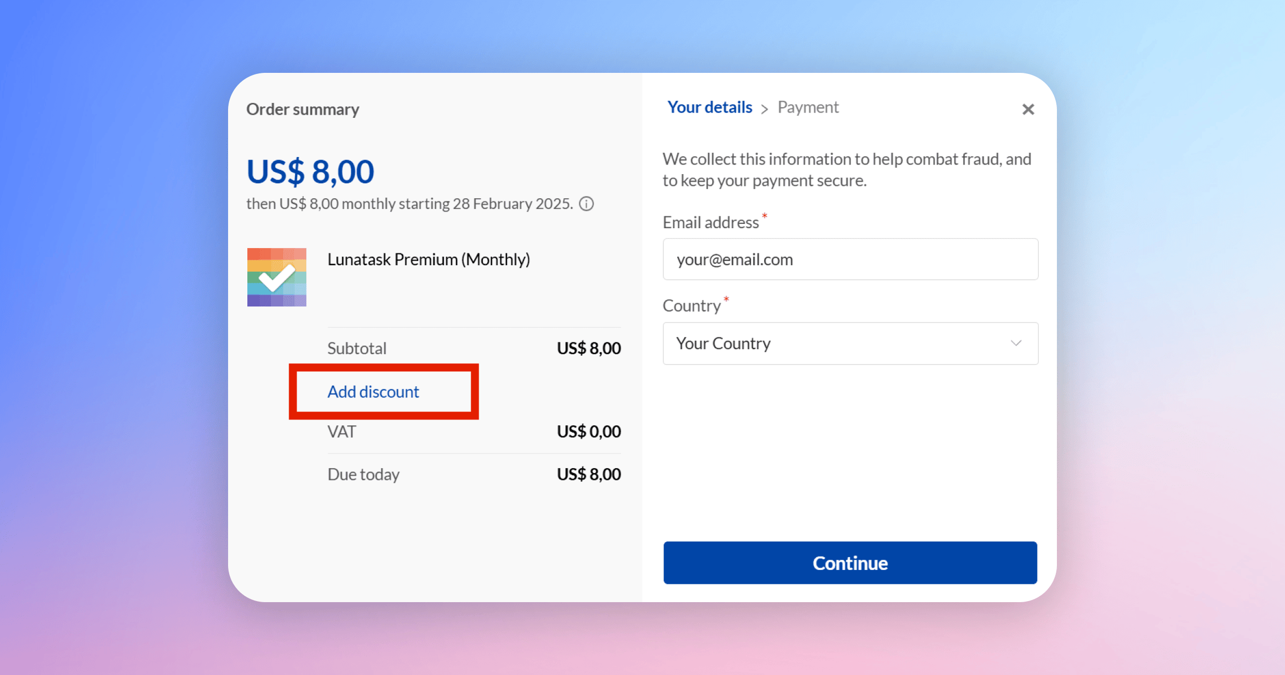Screen dimensions: 1285x675
Task: Click the Lunatask rainbow checkmark logo
Action: [276, 277]
